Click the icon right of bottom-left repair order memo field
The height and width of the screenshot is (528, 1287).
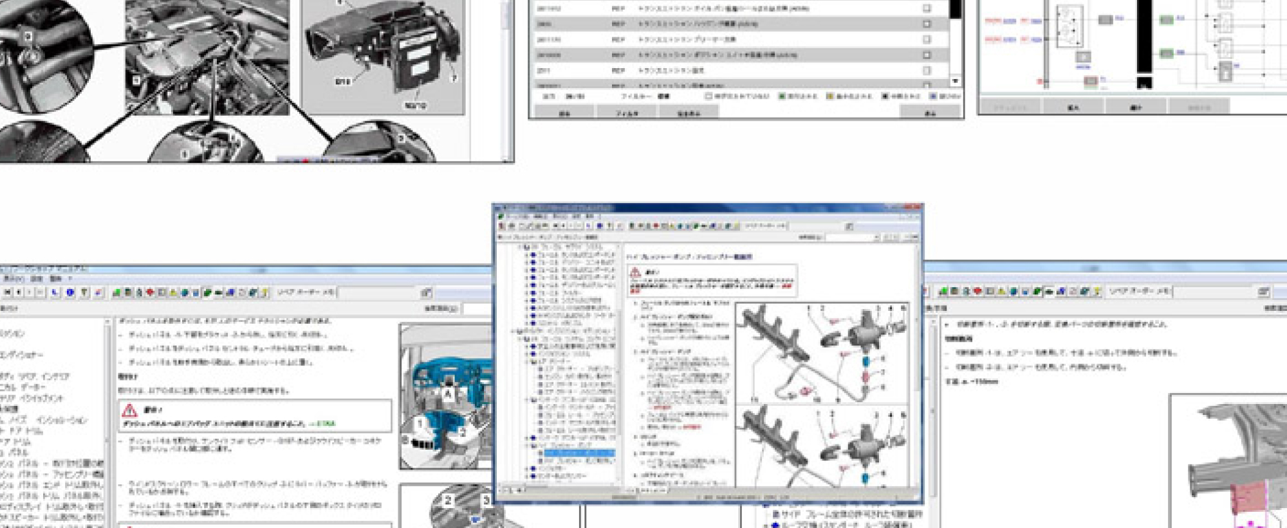click(426, 293)
